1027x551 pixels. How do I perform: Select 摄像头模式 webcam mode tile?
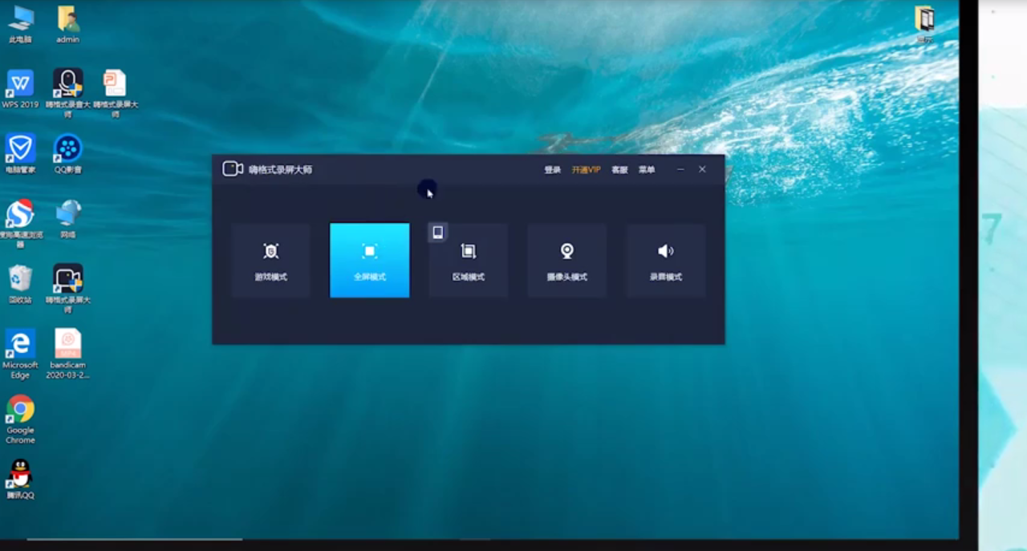567,261
